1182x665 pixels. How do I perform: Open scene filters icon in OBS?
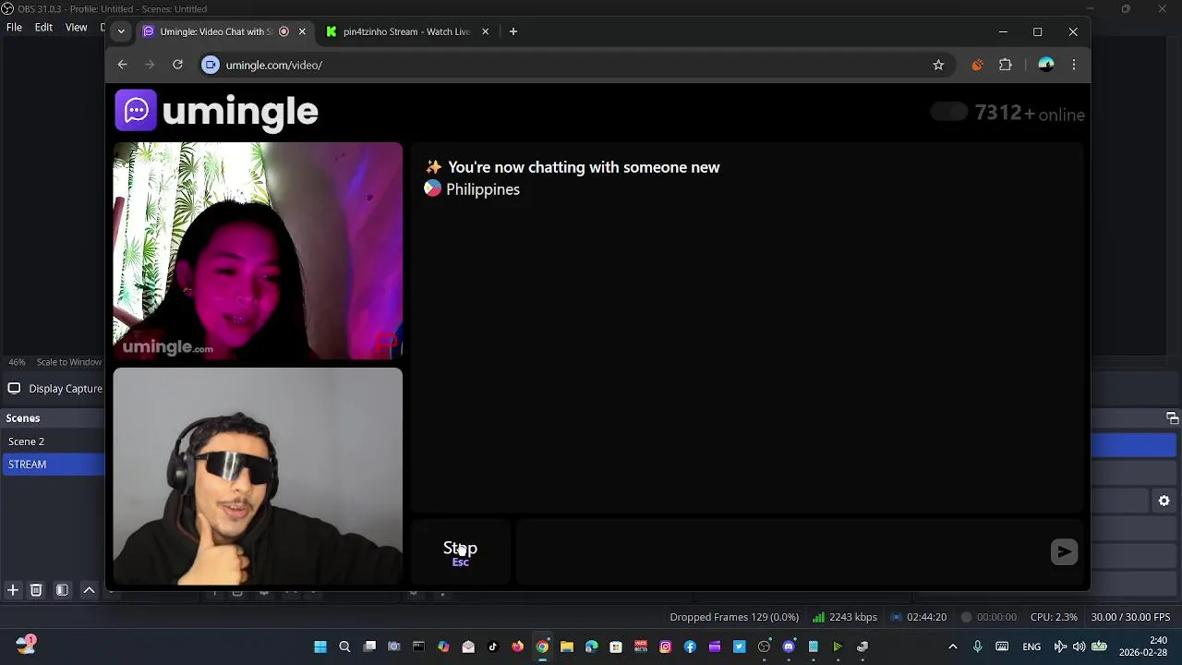click(x=62, y=590)
